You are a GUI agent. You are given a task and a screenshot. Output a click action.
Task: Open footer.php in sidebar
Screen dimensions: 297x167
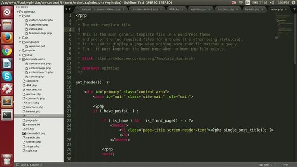click(x=32, y=103)
